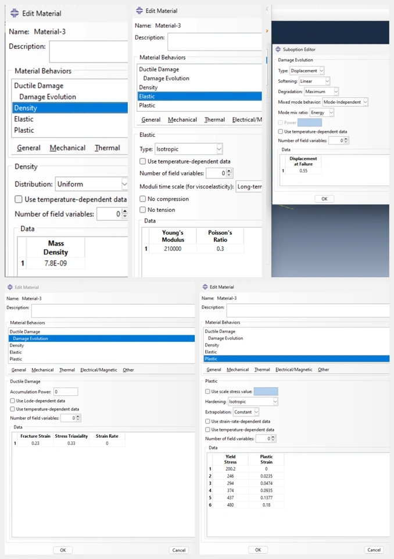Open Electrical/Magnetic menu in the Ductile Damage window

pyautogui.click(x=99, y=370)
